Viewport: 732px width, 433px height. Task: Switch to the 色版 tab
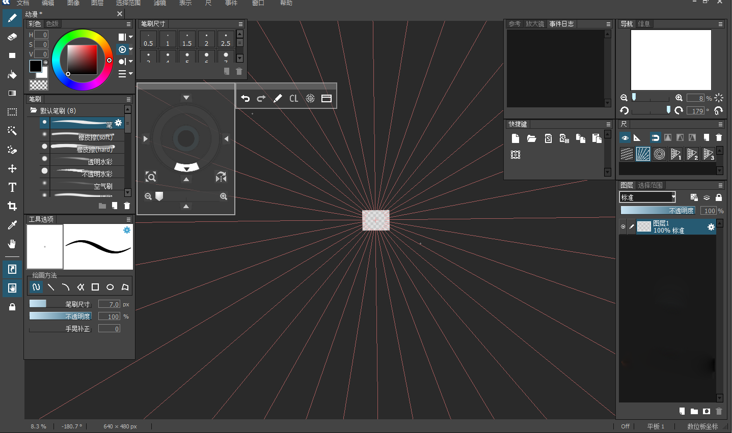pos(52,24)
